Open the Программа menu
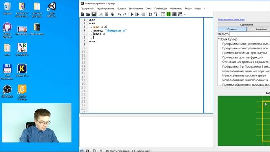Viewport: 270px width, 152px height. point(87,8)
